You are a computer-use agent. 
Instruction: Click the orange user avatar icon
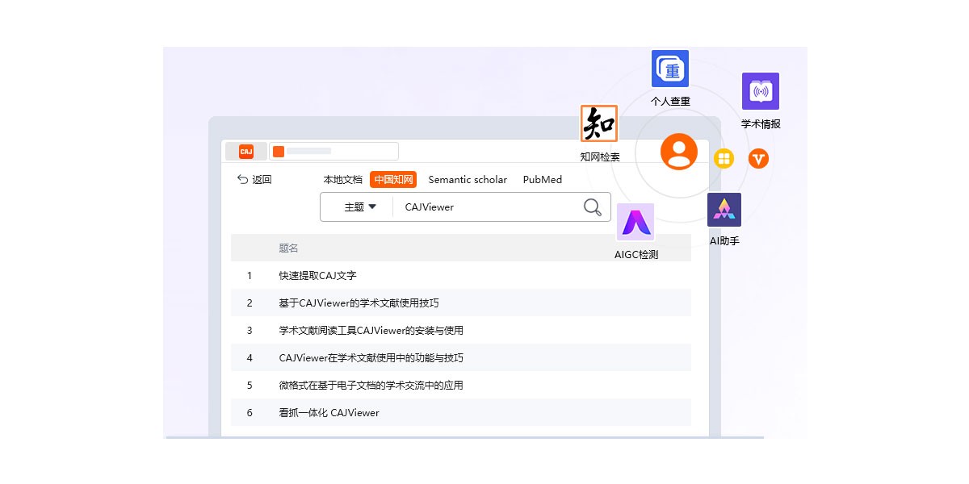tap(678, 152)
